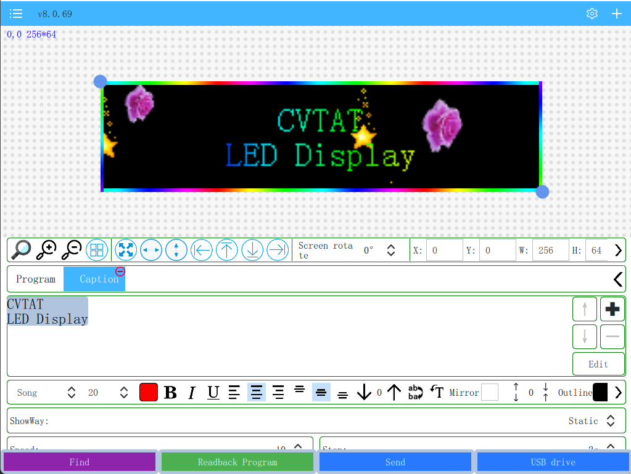Open the grid layout icon in toolbar
The image size is (631, 474).
pos(97,250)
